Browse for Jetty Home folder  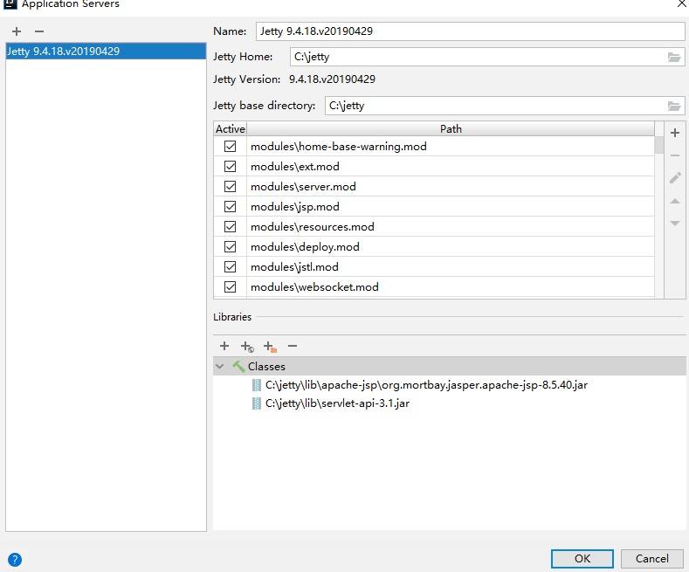click(x=673, y=57)
